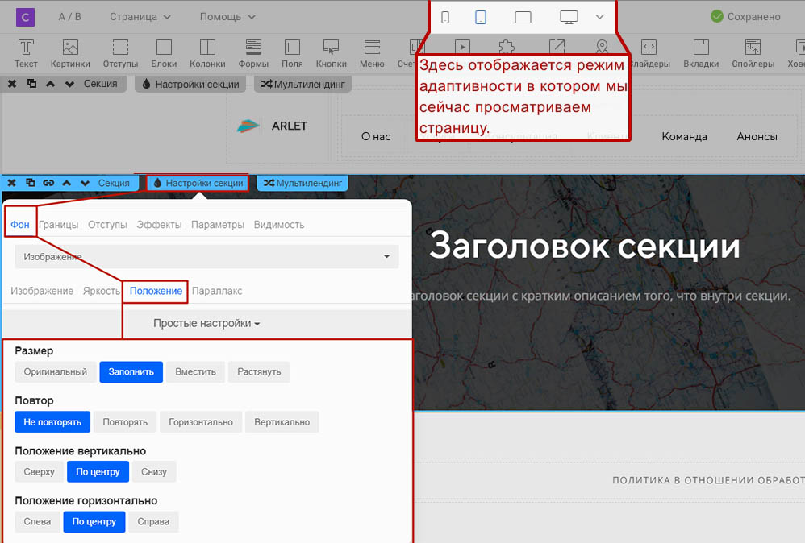Click the Спойлеры tool icon
The width and height of the screenshot is (805, 543).
coord(753,53)
